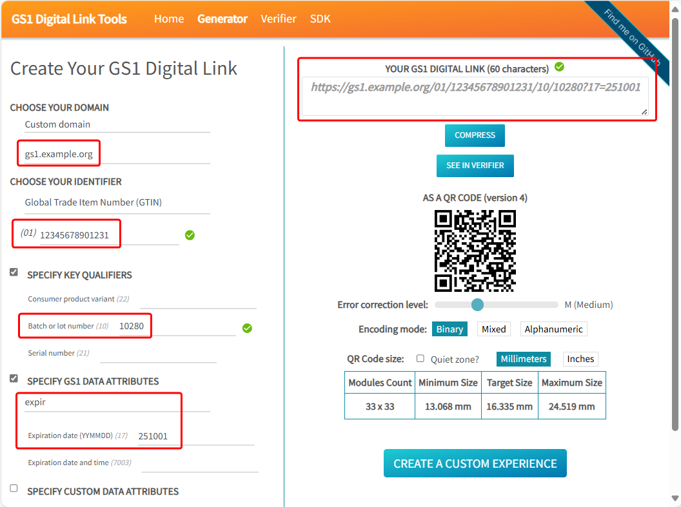The height and width of the screenshot is (507, 681).
Task: Edit the Expiration date (17) value
Action: coord(196,436)
